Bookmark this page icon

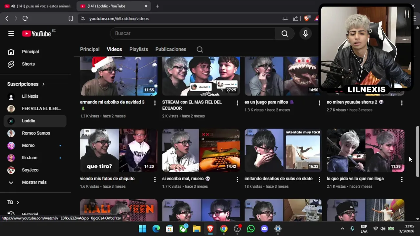(71, 19)
